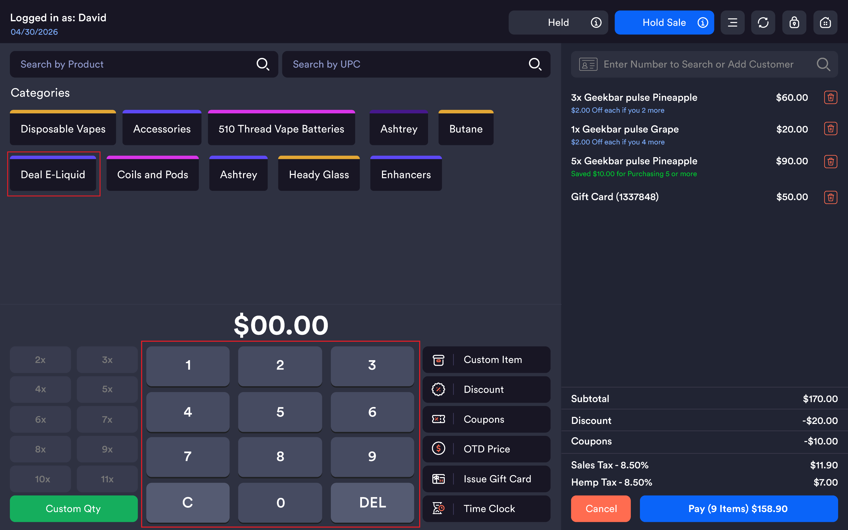Tap the DEL key on keypad

[x=372, y=502]
